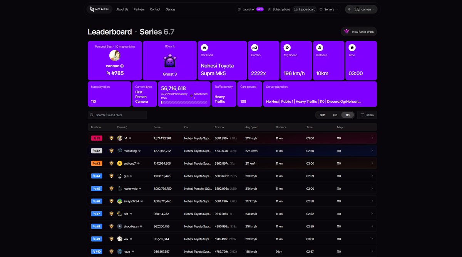Click the x2 icon above Combo
Viewport: 462px width, 257px height.
254,48
